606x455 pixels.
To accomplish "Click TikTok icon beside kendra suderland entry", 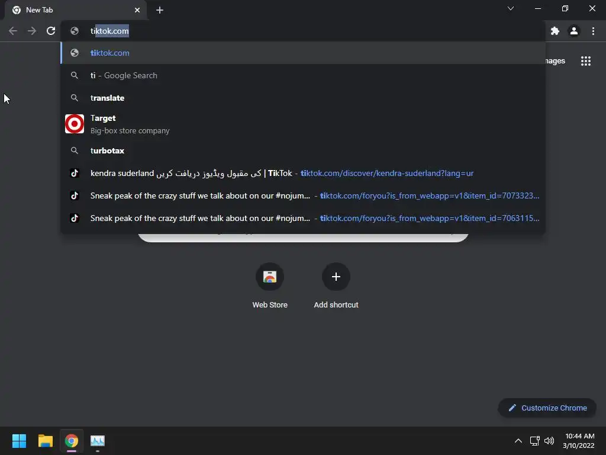I will [x=75, y=173].
